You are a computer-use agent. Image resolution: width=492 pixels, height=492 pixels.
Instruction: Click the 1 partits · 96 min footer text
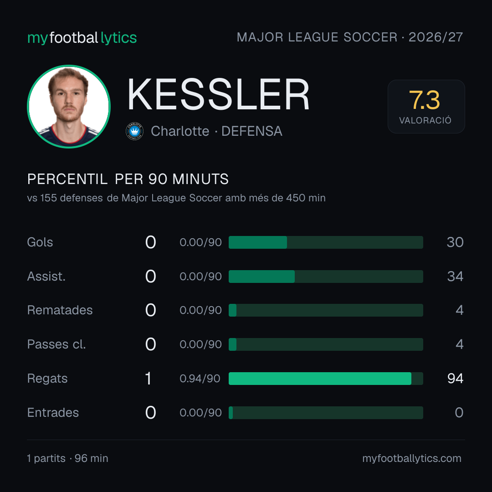click(67, 458)
